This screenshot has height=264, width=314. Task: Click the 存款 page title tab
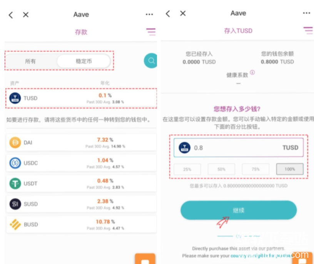[81, 32]
